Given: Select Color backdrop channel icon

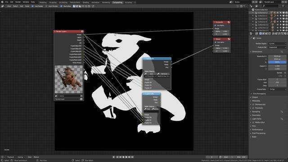Looking at the screenshot, I should [77, 6].
